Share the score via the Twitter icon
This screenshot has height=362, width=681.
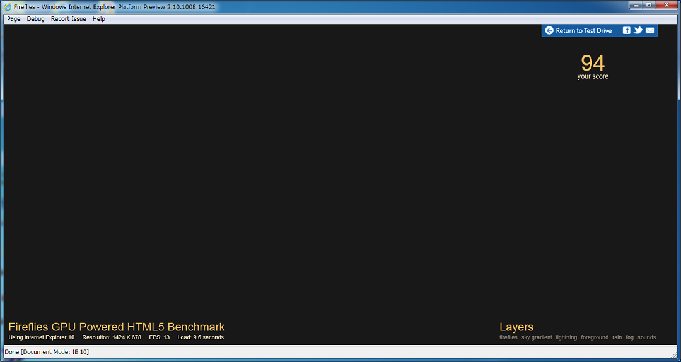click(638, 30)
